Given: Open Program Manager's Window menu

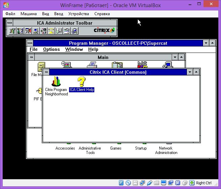Looking at the screenshot, I should (74, 49).
